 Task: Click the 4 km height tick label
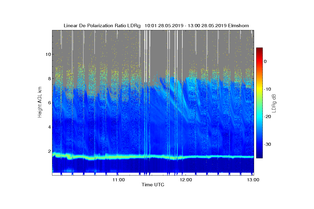49,127
